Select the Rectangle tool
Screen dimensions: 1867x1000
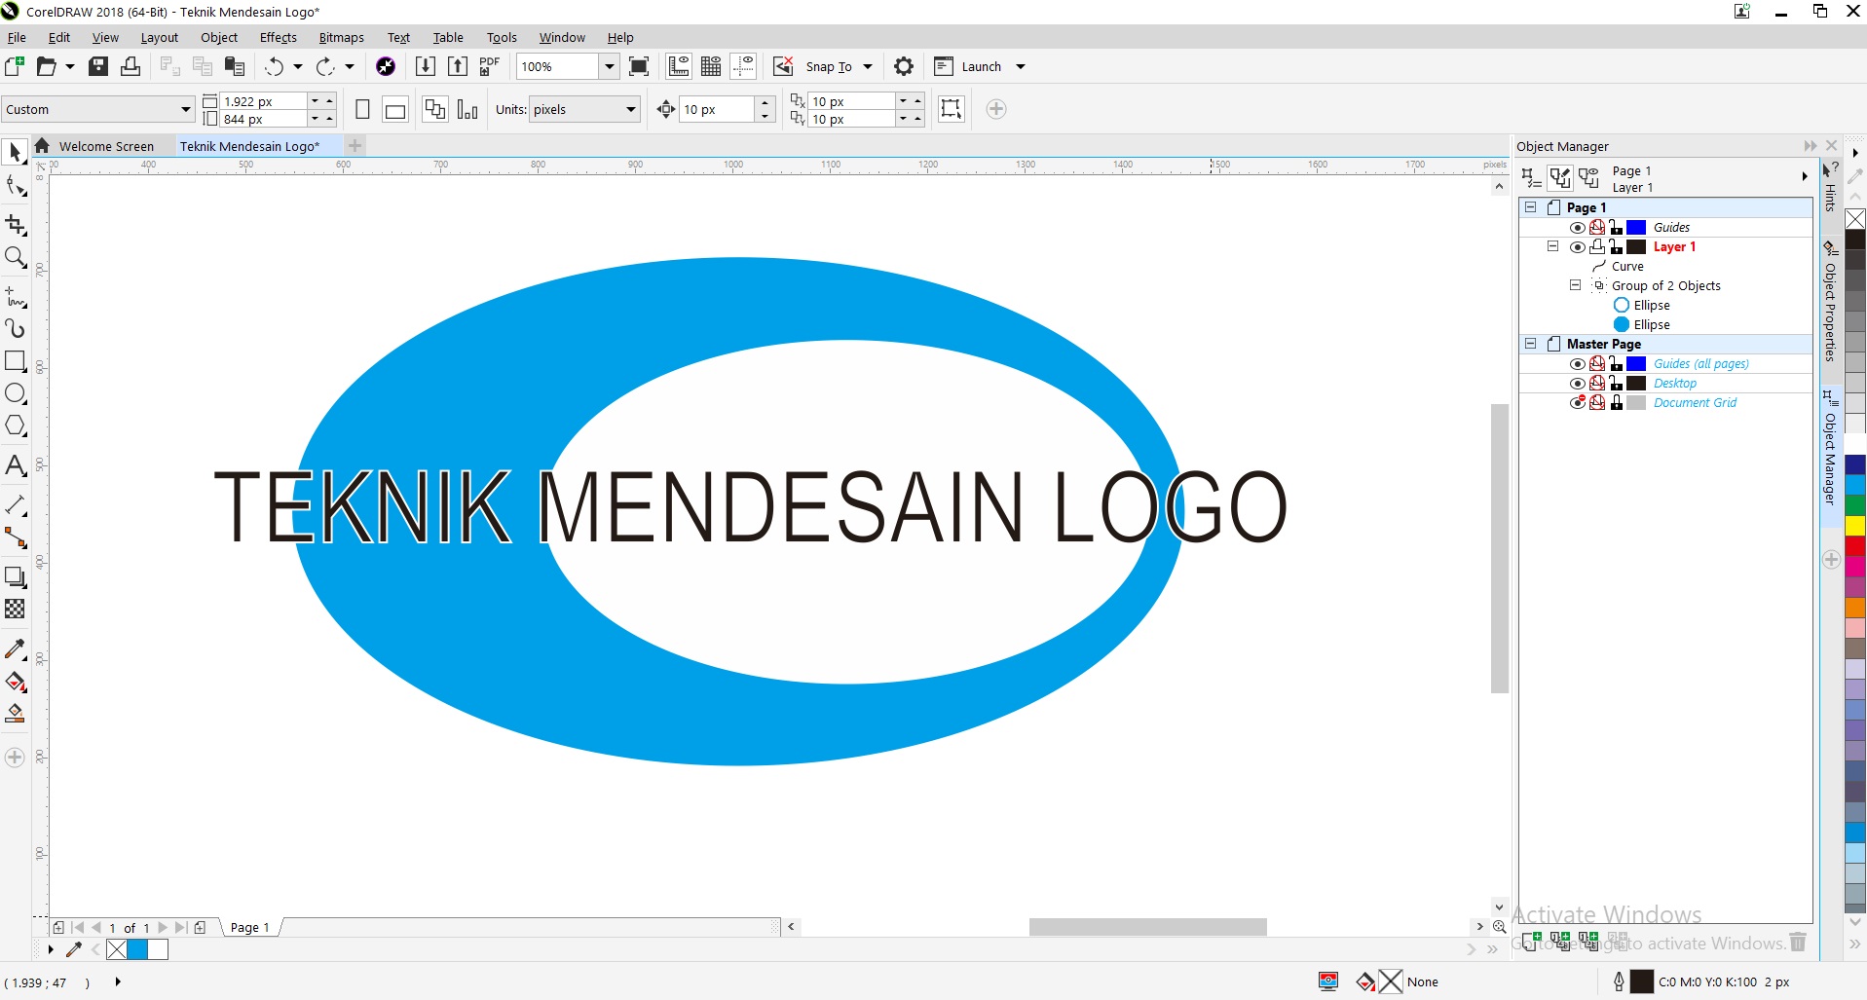click(x=16, y=361)
